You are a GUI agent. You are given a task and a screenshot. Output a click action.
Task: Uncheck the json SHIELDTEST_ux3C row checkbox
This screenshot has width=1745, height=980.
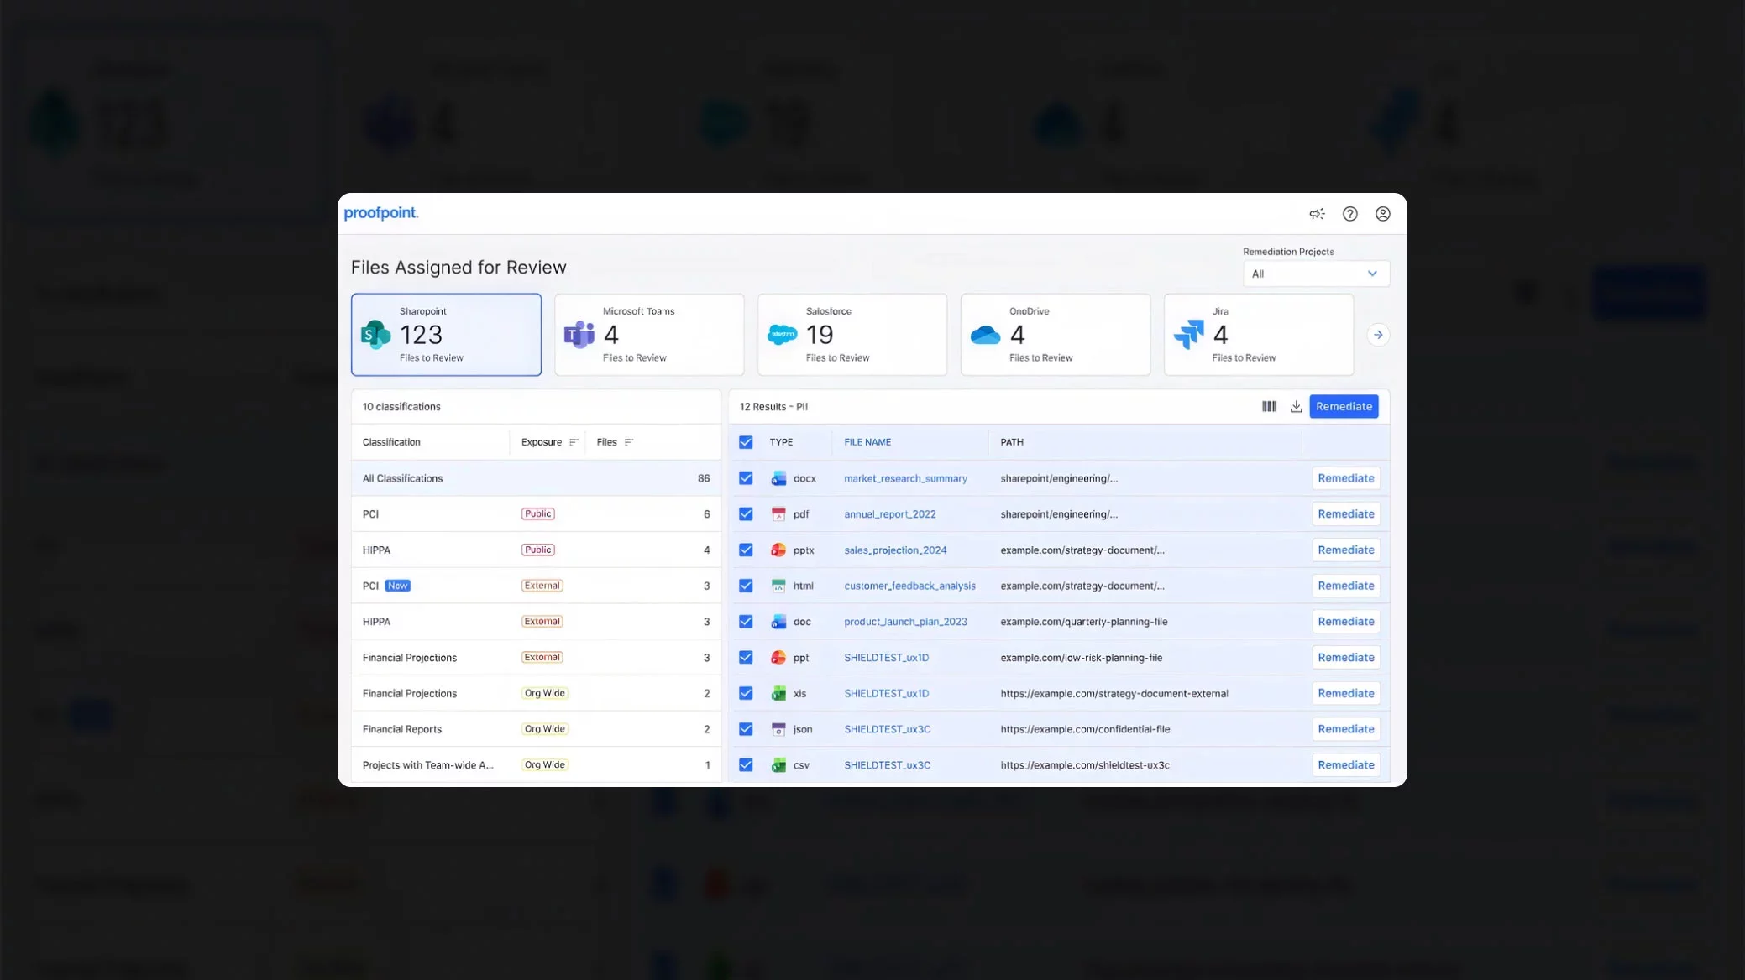(746, 729)
